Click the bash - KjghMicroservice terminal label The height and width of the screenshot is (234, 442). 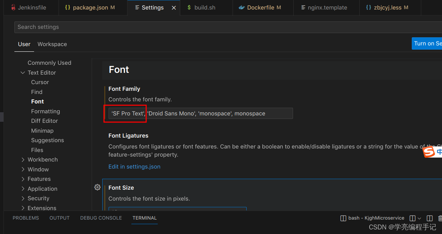376,218
